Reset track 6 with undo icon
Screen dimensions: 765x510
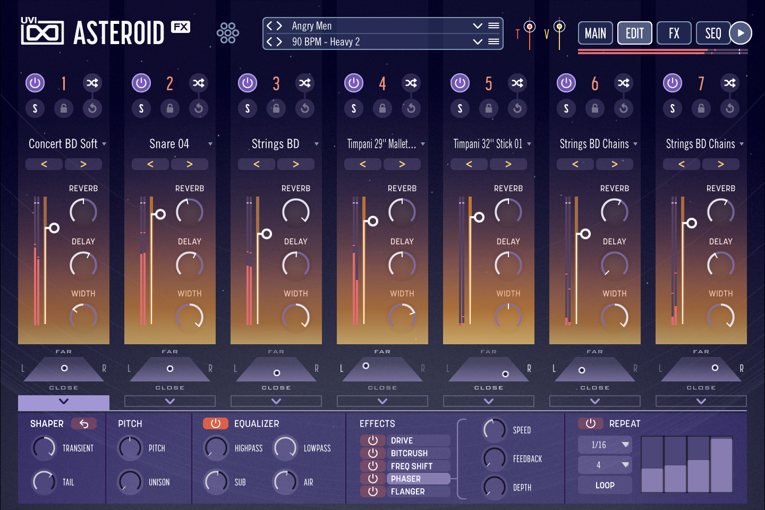pos(624,108)
